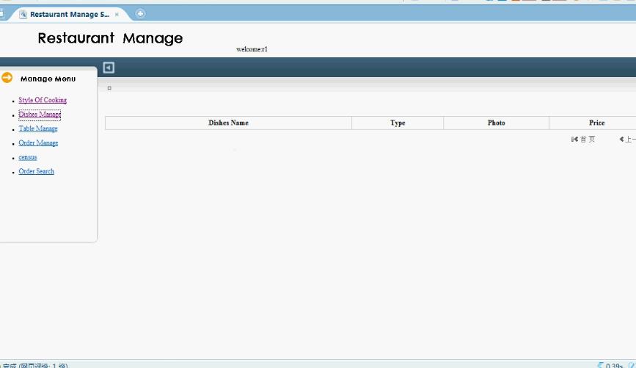Click the Dishes Name column header

tap(228, 123)
